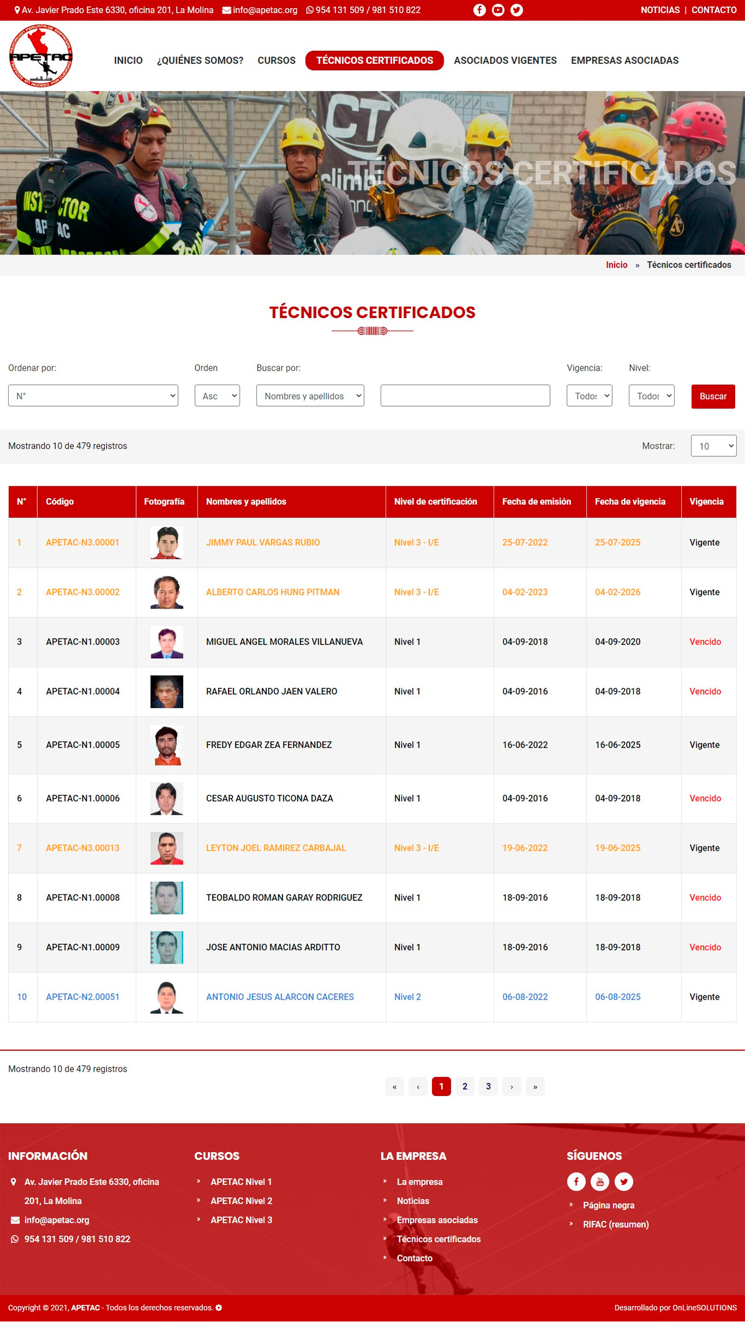Click info@apetac.org in top bar
This screenshot has width=745, height=1324.
click(x=265, y=10)
